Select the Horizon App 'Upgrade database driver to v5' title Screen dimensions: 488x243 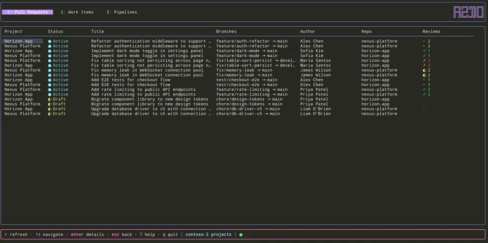click(x=151, y=109)
